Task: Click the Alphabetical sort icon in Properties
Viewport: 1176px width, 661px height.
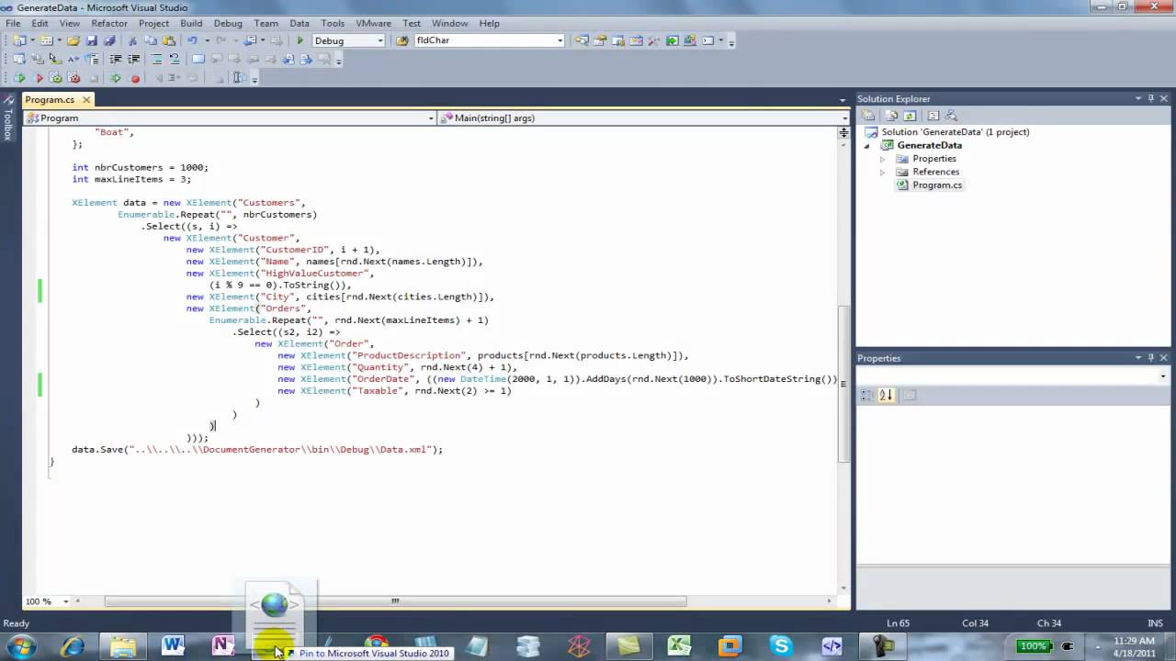Action: pyautogui.click(x=886, y=395)
